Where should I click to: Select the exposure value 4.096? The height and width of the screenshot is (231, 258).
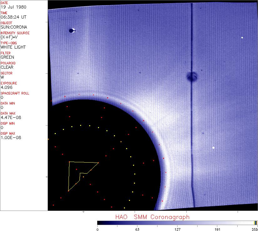coord(6,87)
